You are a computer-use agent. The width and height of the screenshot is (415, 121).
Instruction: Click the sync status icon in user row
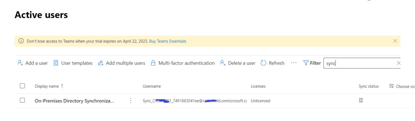click(x=361, y=100)
